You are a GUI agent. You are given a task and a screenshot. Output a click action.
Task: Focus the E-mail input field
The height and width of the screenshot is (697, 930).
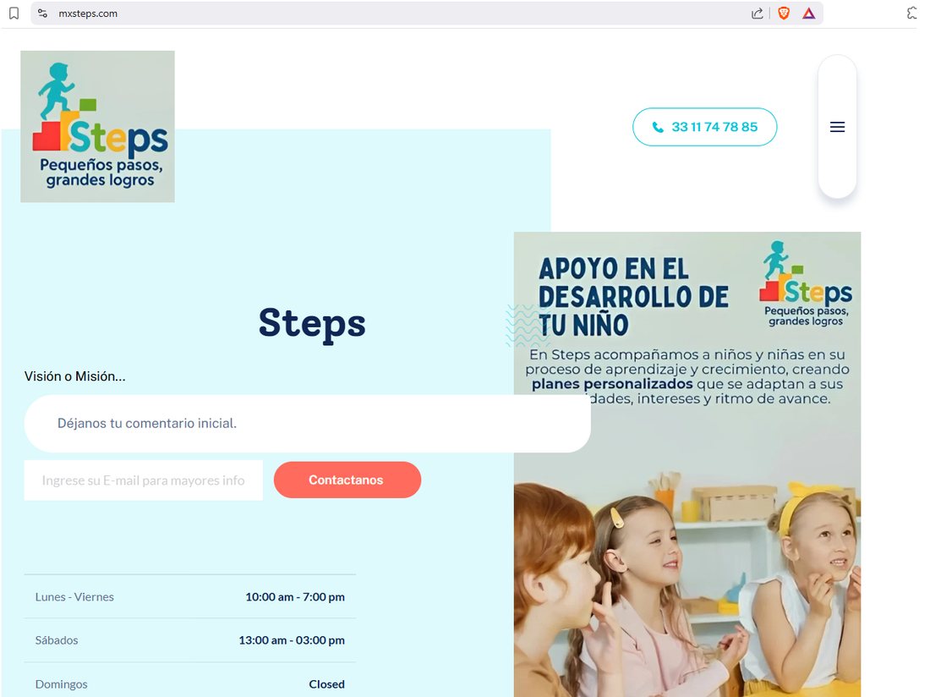pyautogui.click(x=144, y=480)
